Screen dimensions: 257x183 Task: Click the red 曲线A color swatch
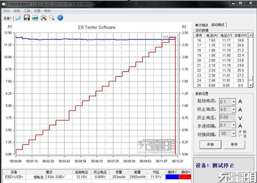pos(184,177)
